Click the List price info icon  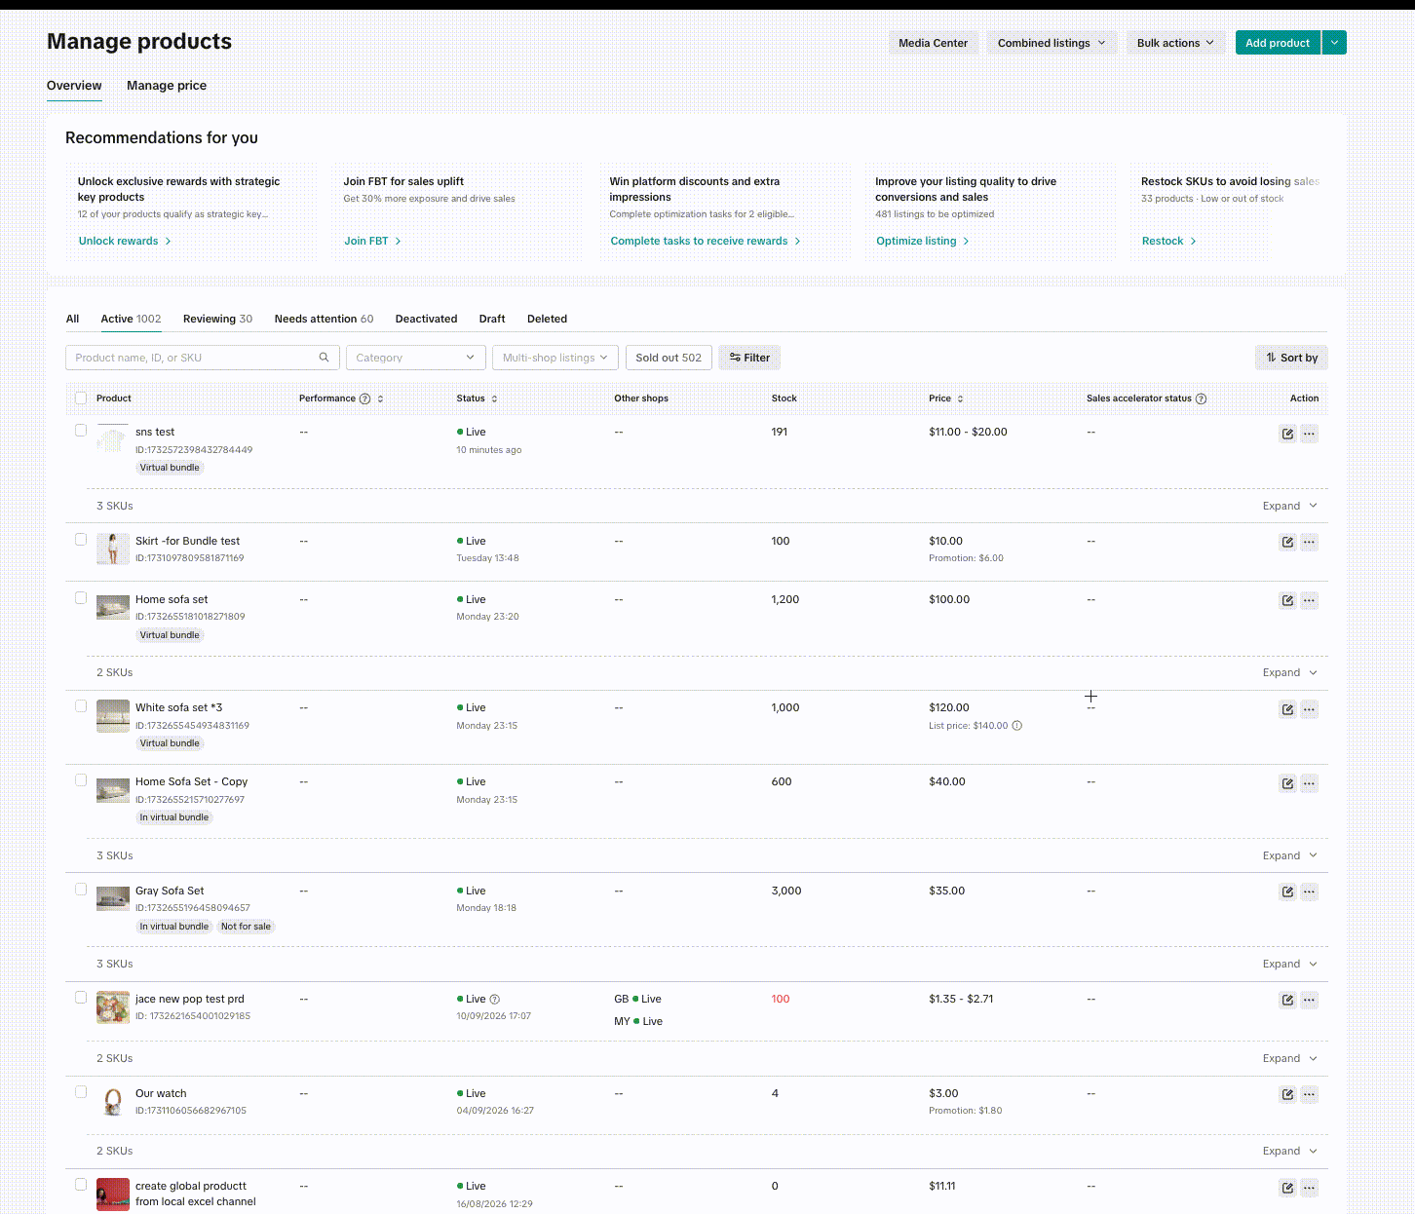point(1016,726)
